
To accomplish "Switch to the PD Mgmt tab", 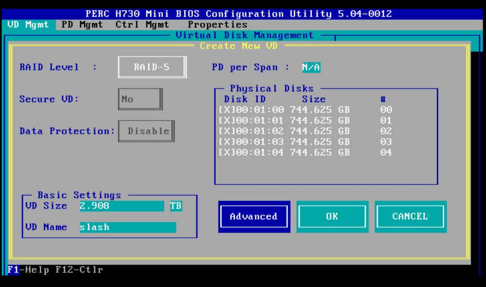I will pyautogui.click(x=82, y=25).
